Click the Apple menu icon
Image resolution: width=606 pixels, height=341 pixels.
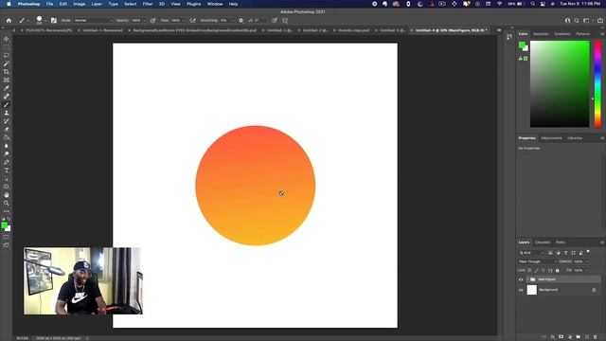coord(9,4)
